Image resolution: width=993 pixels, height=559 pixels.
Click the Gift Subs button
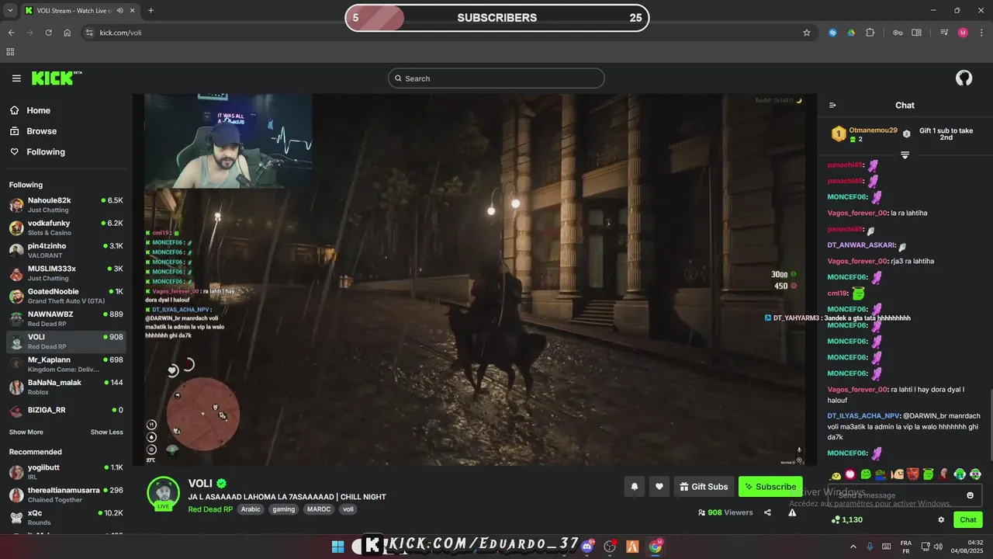[x=704, y=487]
